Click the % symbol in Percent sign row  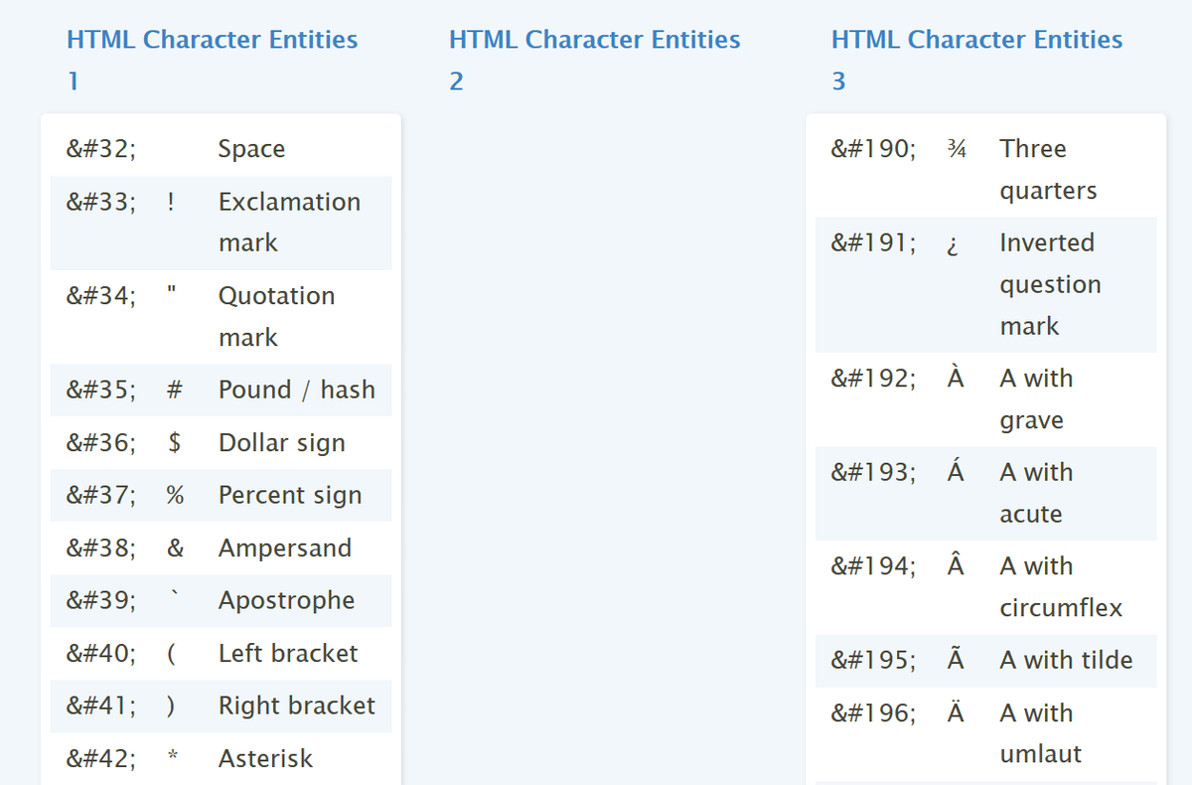175,495
